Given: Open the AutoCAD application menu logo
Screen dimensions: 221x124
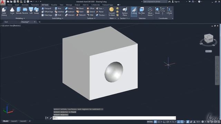Looking at the screenshot, I should (x=3, y=2).
